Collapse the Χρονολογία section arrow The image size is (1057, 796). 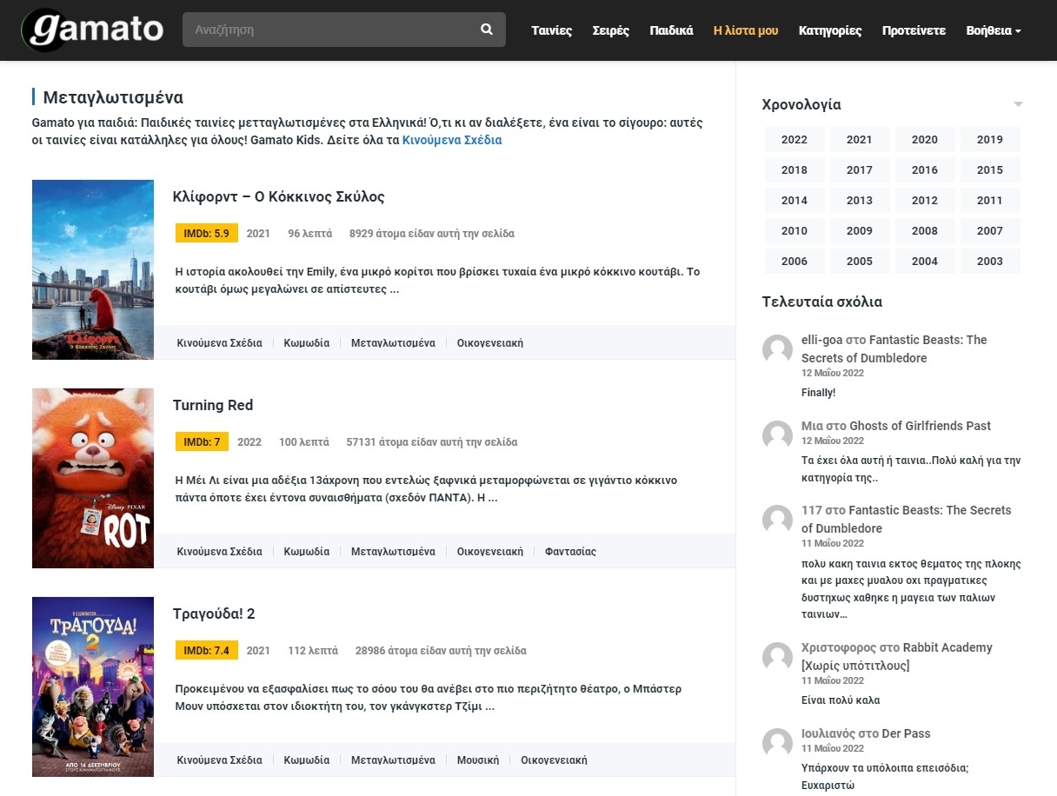coord(1018,105)
